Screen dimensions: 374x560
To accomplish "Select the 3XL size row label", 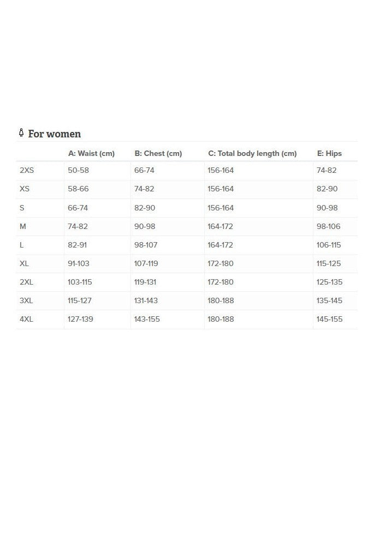I will pyautogui.click(x=26, y=300).
